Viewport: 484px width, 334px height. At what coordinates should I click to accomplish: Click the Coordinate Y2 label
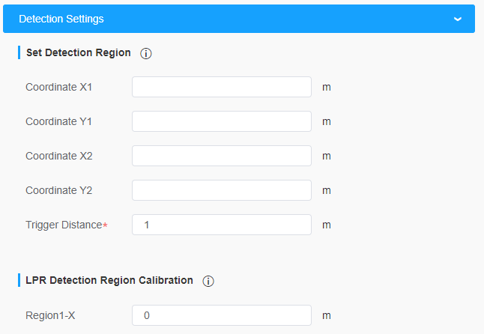(58, 190)
